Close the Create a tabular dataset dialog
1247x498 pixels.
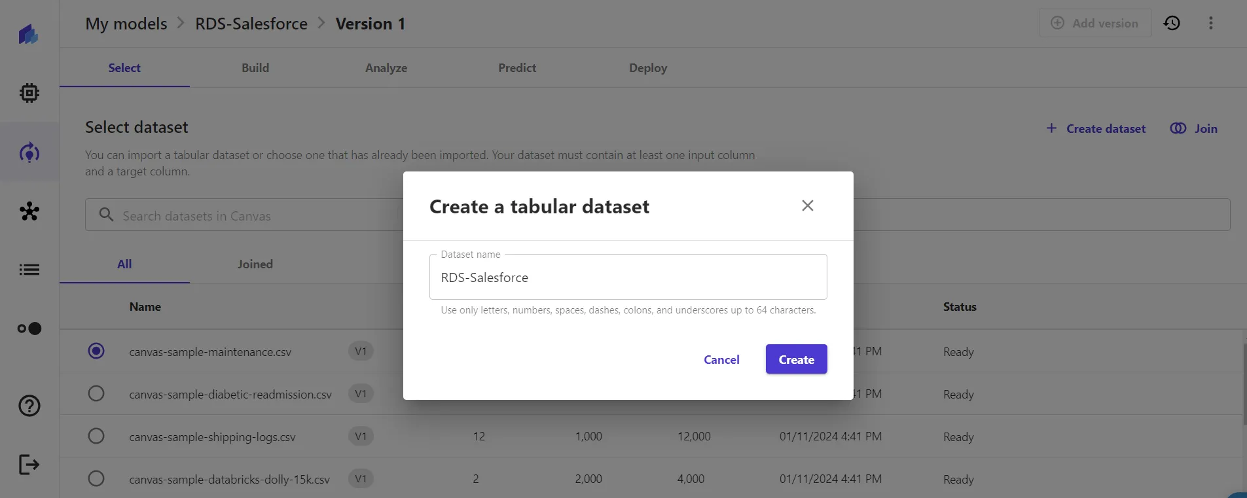click(807, 205)
